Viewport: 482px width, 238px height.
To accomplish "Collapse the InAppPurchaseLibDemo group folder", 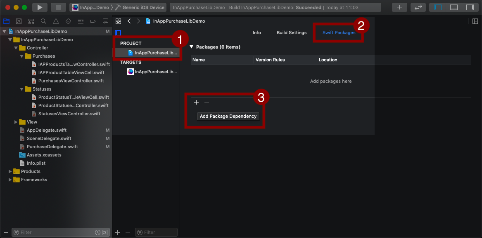I will coord(10,40).
